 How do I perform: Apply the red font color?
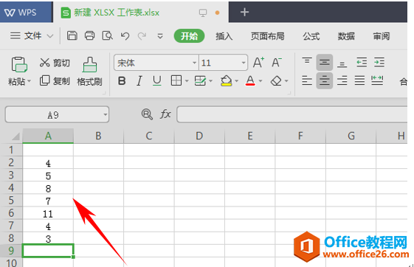tap(250, 80)
